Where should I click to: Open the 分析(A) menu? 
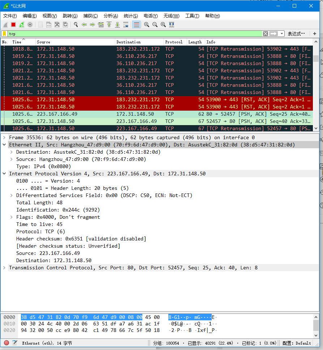click(111, 16)
